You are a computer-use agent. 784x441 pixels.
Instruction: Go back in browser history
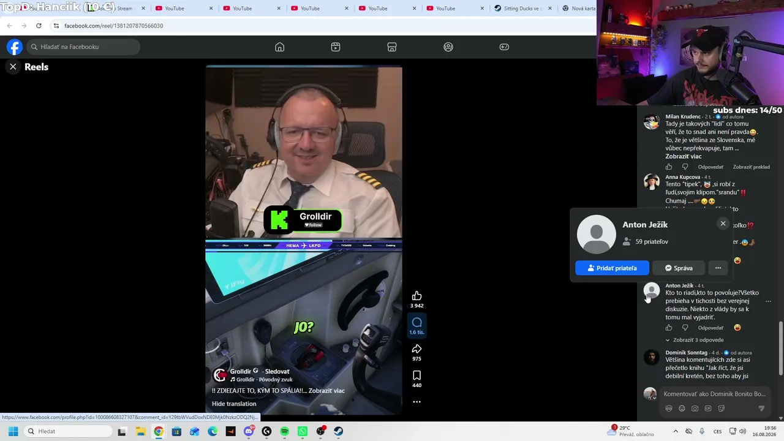click(9, 26)
